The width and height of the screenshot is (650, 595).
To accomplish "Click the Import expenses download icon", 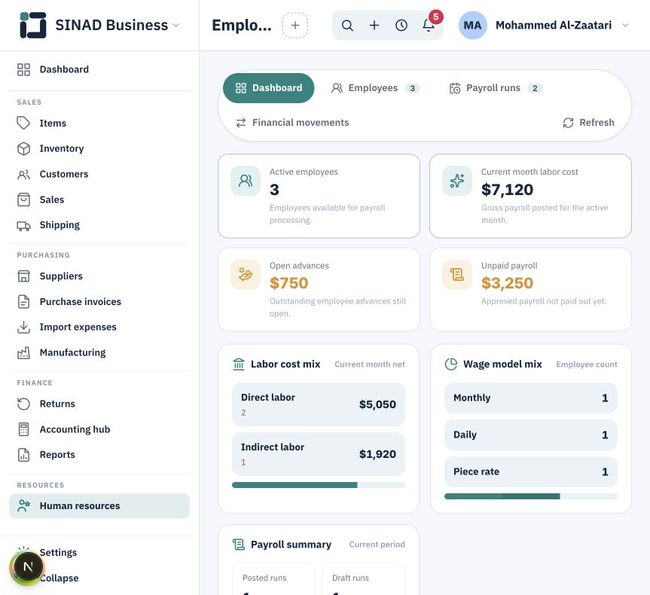I will (x=23, y=327).
